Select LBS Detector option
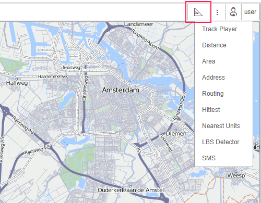The height and width of the screenshot is (203, 261). coord(221,142)
